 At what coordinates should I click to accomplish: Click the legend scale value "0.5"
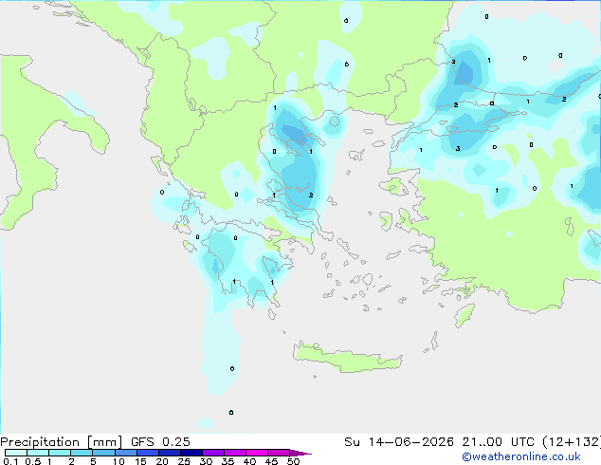pos(33,461)
